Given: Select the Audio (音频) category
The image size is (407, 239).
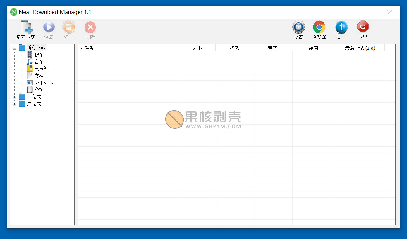Looking at the screenshot, I should pyautogui.click(x=39, y=62).
